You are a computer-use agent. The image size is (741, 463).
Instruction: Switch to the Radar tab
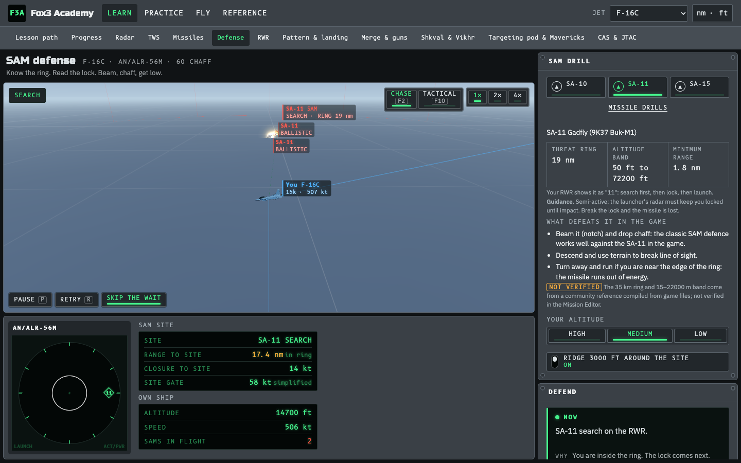click(x=125, y=38)
